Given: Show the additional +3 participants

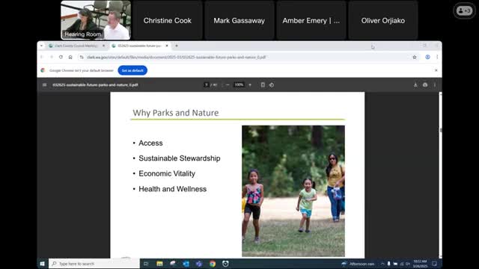Looking at the screenshot, I should click(464, 10).
